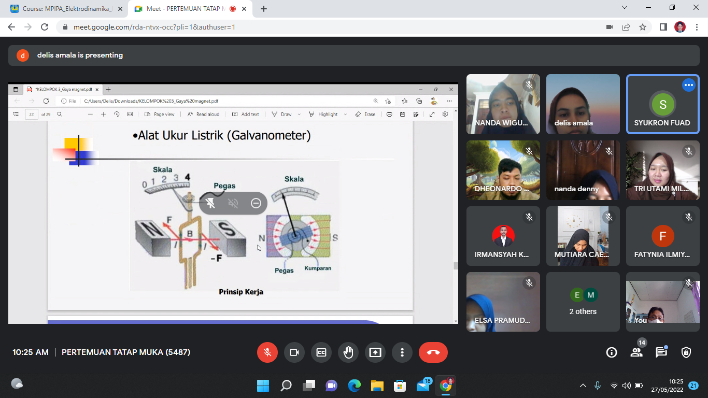This screenshot has width=708, height=398.
Task: Open a new browser tab
Action: [264, 9]
